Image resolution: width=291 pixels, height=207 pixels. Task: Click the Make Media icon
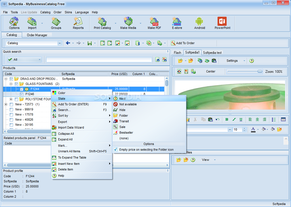[x=128, y=23]
